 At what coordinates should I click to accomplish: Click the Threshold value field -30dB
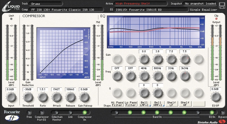point(28,89)
